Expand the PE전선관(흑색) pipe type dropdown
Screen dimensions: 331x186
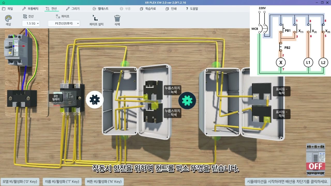click(x=64, y=24)
